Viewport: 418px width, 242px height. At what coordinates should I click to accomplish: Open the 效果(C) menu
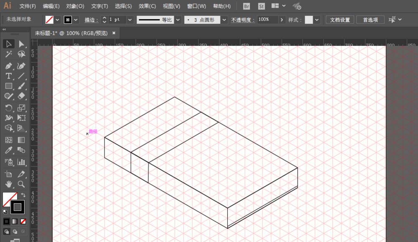pos(147,6)
